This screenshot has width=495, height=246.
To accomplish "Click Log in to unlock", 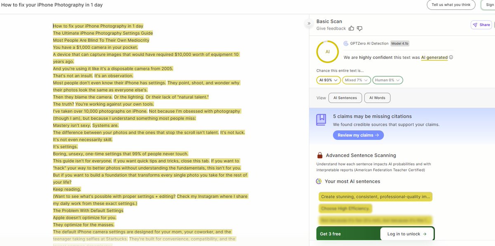I will (407, 234).
